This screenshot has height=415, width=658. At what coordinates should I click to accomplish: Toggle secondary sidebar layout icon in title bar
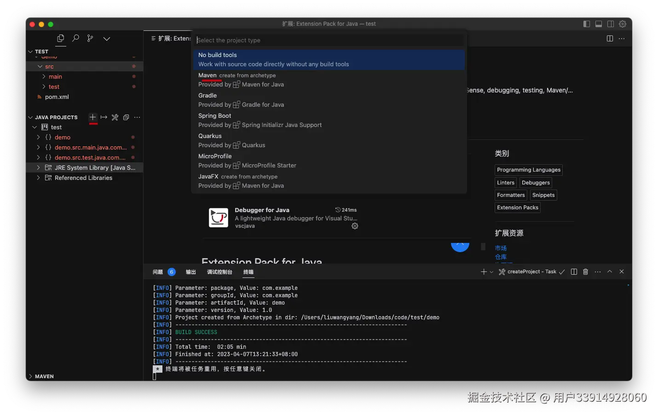pos(611,24)
